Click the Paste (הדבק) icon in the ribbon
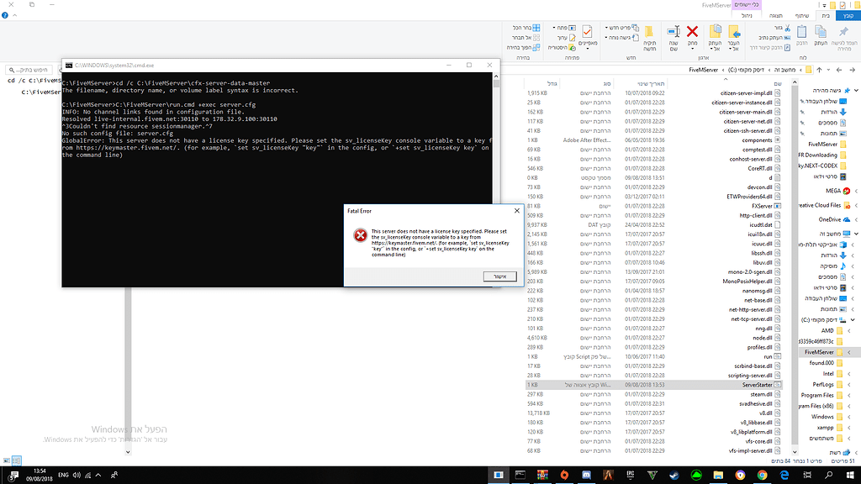 pyautogui.click(x=800, y=33)
